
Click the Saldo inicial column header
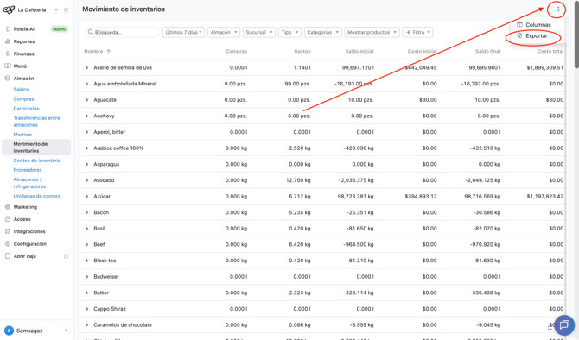click(x=359, y=51)
